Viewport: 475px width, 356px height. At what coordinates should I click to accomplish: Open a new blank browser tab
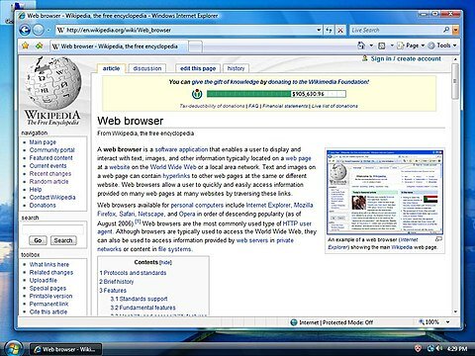[195, 46]
